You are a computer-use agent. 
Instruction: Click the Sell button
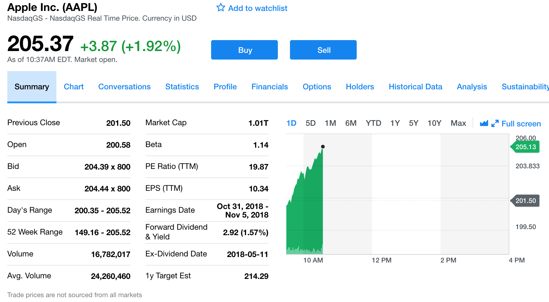[x=323, y=50]
